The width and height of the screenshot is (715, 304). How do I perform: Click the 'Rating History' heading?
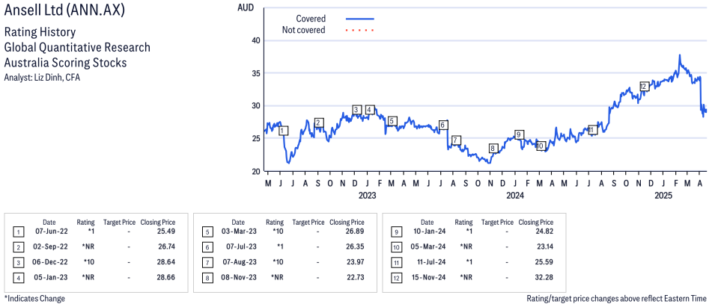[x=40, y=33]
